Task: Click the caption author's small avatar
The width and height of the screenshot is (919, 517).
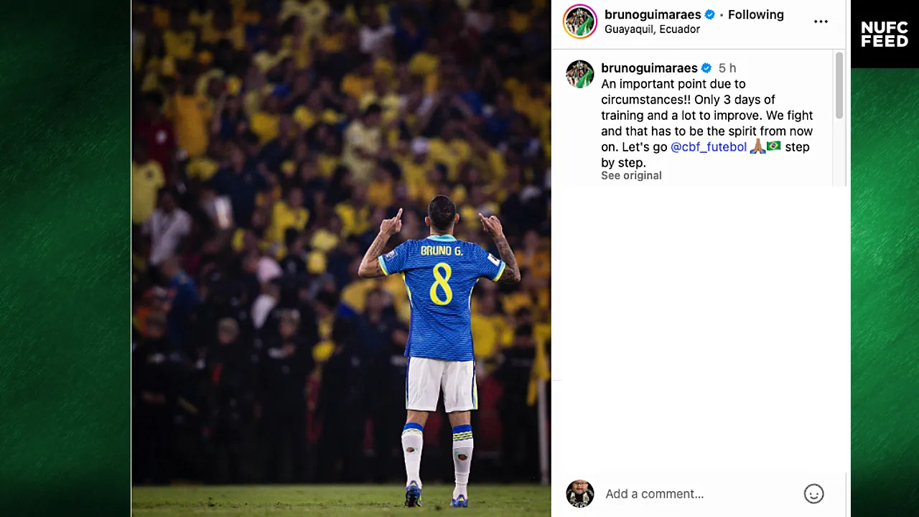Action: (x=579, y=74)
